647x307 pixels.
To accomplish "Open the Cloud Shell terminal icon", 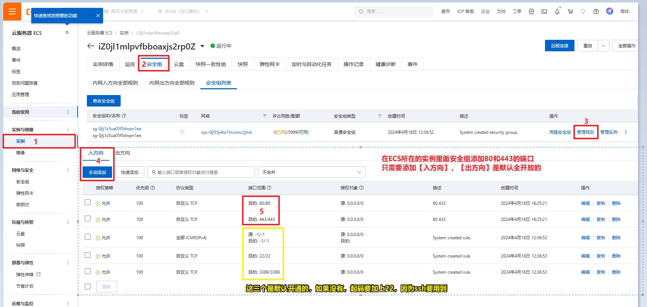I will coord(544,11).
